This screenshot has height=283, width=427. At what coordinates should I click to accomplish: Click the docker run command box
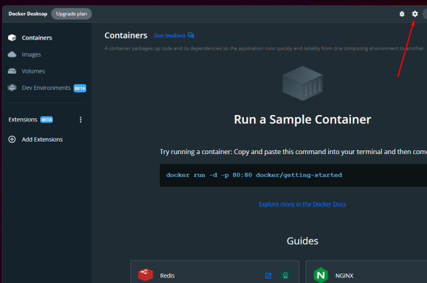(x=293, y=175)
